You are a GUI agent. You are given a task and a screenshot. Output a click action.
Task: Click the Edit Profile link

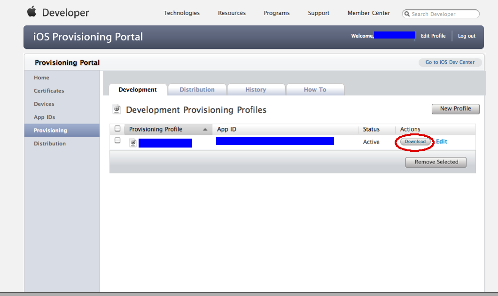pos(433,36)
